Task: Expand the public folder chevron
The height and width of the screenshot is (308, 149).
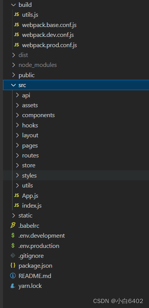Action: tap(13, 75)
